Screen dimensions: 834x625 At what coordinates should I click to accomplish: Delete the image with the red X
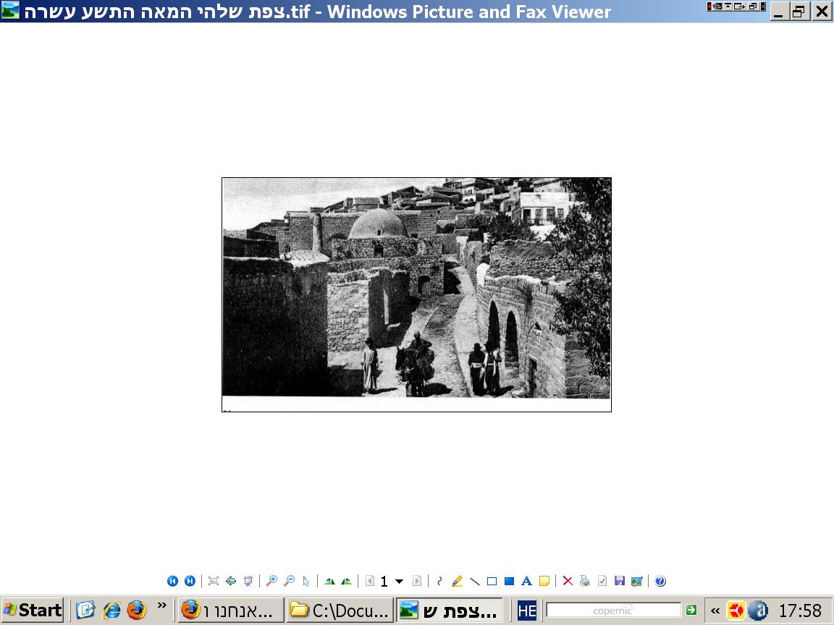point(568,581)
